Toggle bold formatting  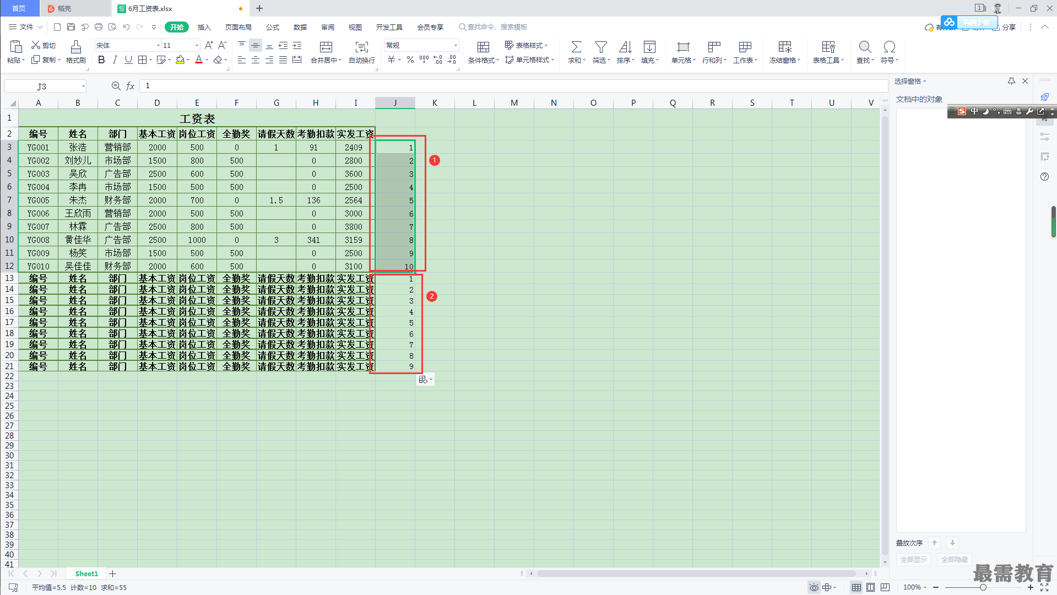click(x=101, y=60)
